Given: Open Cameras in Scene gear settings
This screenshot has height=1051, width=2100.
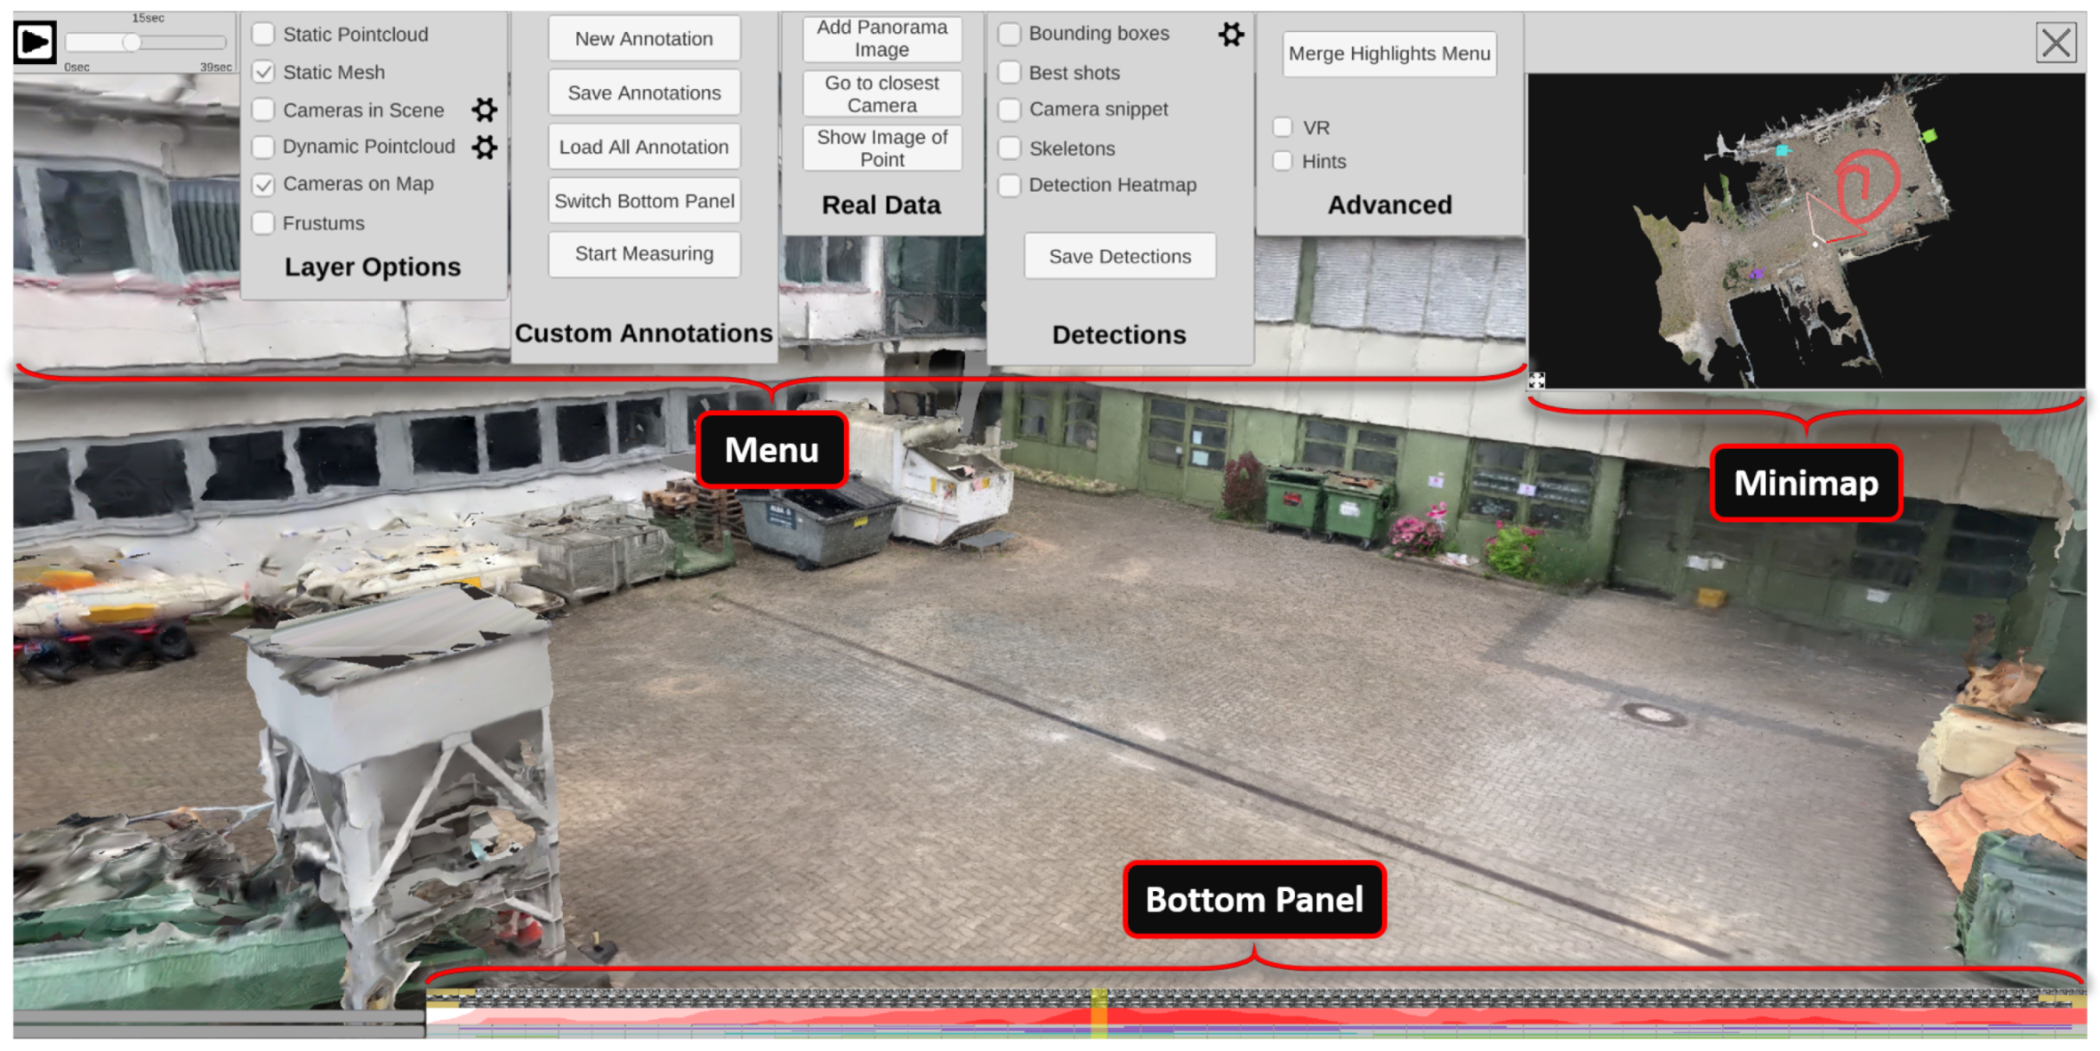Looking at the screenshot, I should point(484,109).
